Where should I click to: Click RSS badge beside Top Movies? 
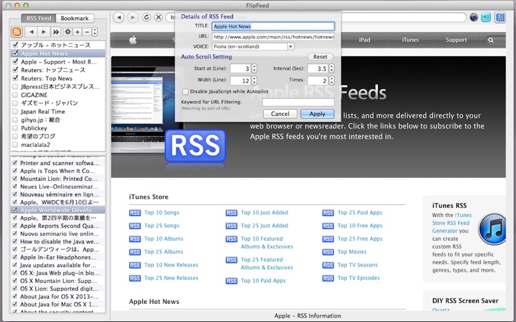328,252
